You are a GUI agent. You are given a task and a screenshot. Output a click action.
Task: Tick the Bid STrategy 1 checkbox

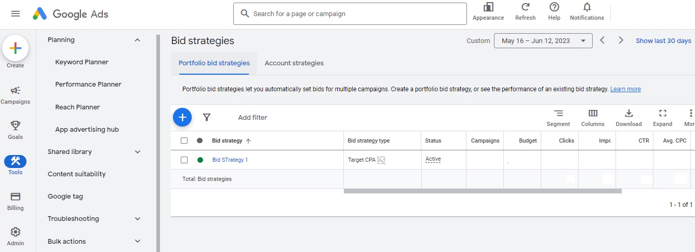click(184, 160)
